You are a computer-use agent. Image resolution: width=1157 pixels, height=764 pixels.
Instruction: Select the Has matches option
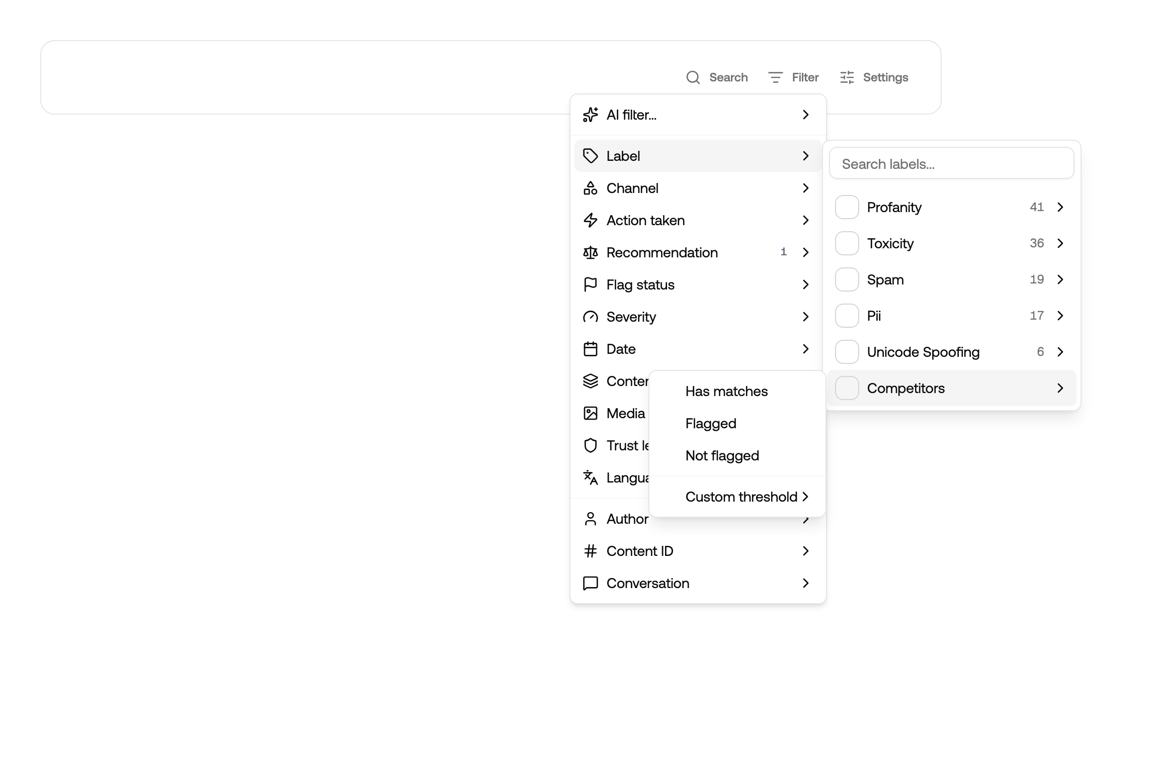(737, 391)
